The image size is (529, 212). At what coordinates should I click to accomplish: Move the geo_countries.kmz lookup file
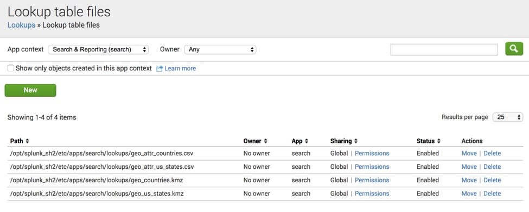coord(469,181)
